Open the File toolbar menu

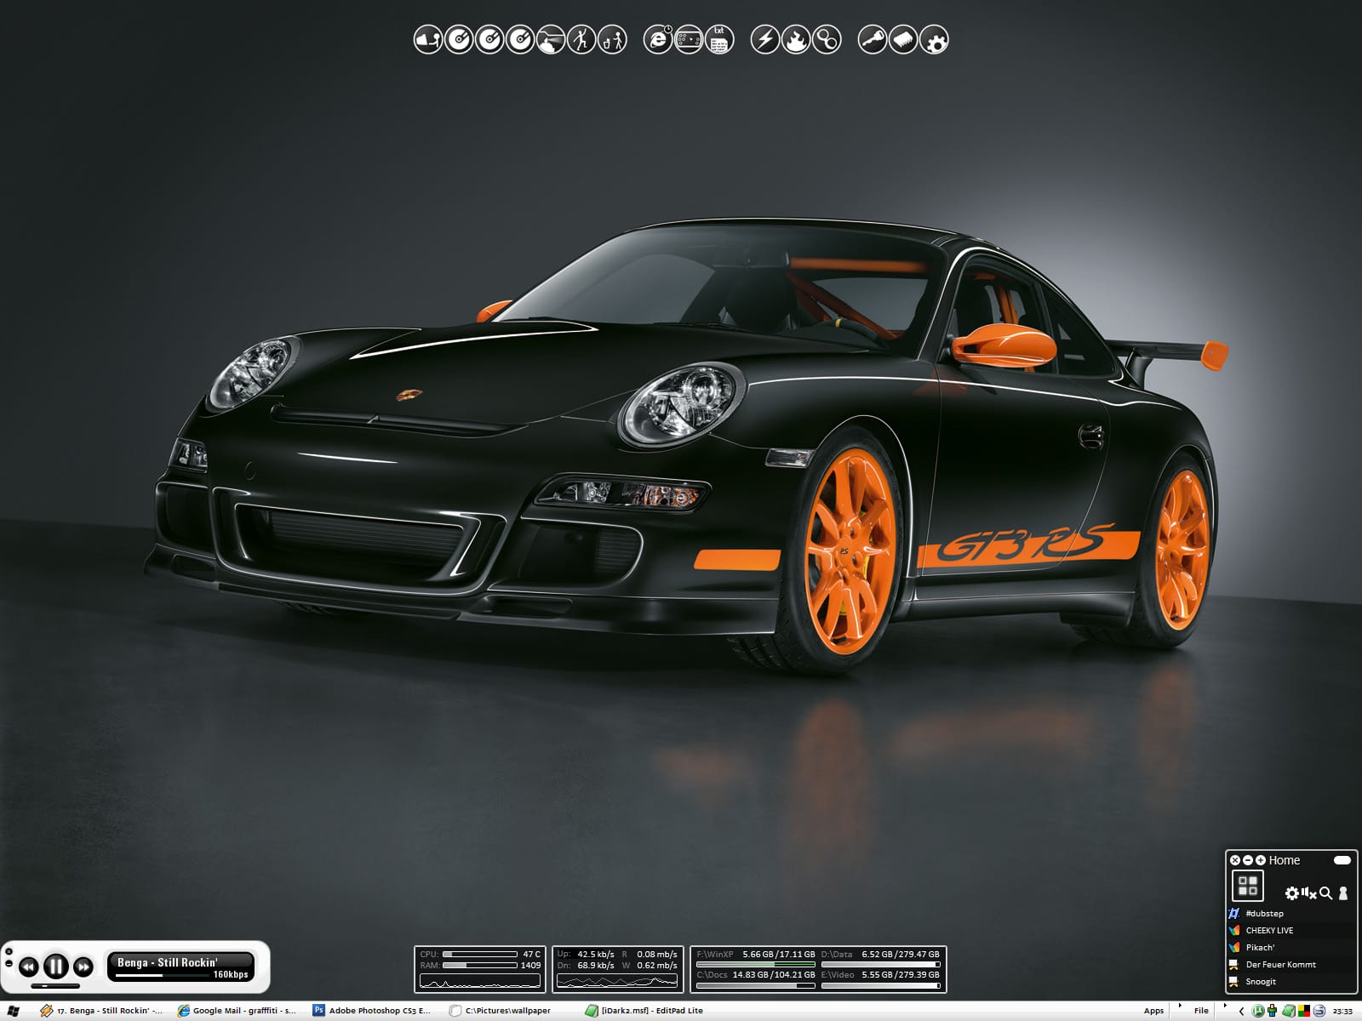tap(1201, 1011)
